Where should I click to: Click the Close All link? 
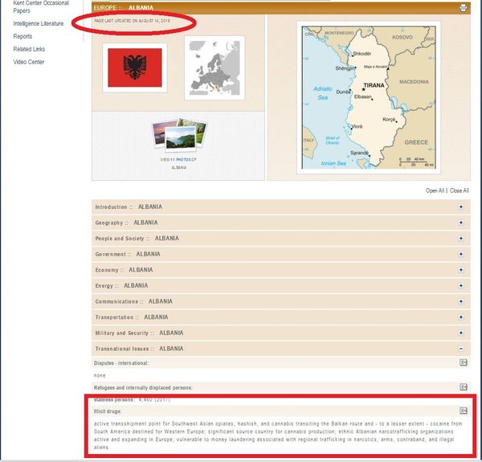pos(460,190)
